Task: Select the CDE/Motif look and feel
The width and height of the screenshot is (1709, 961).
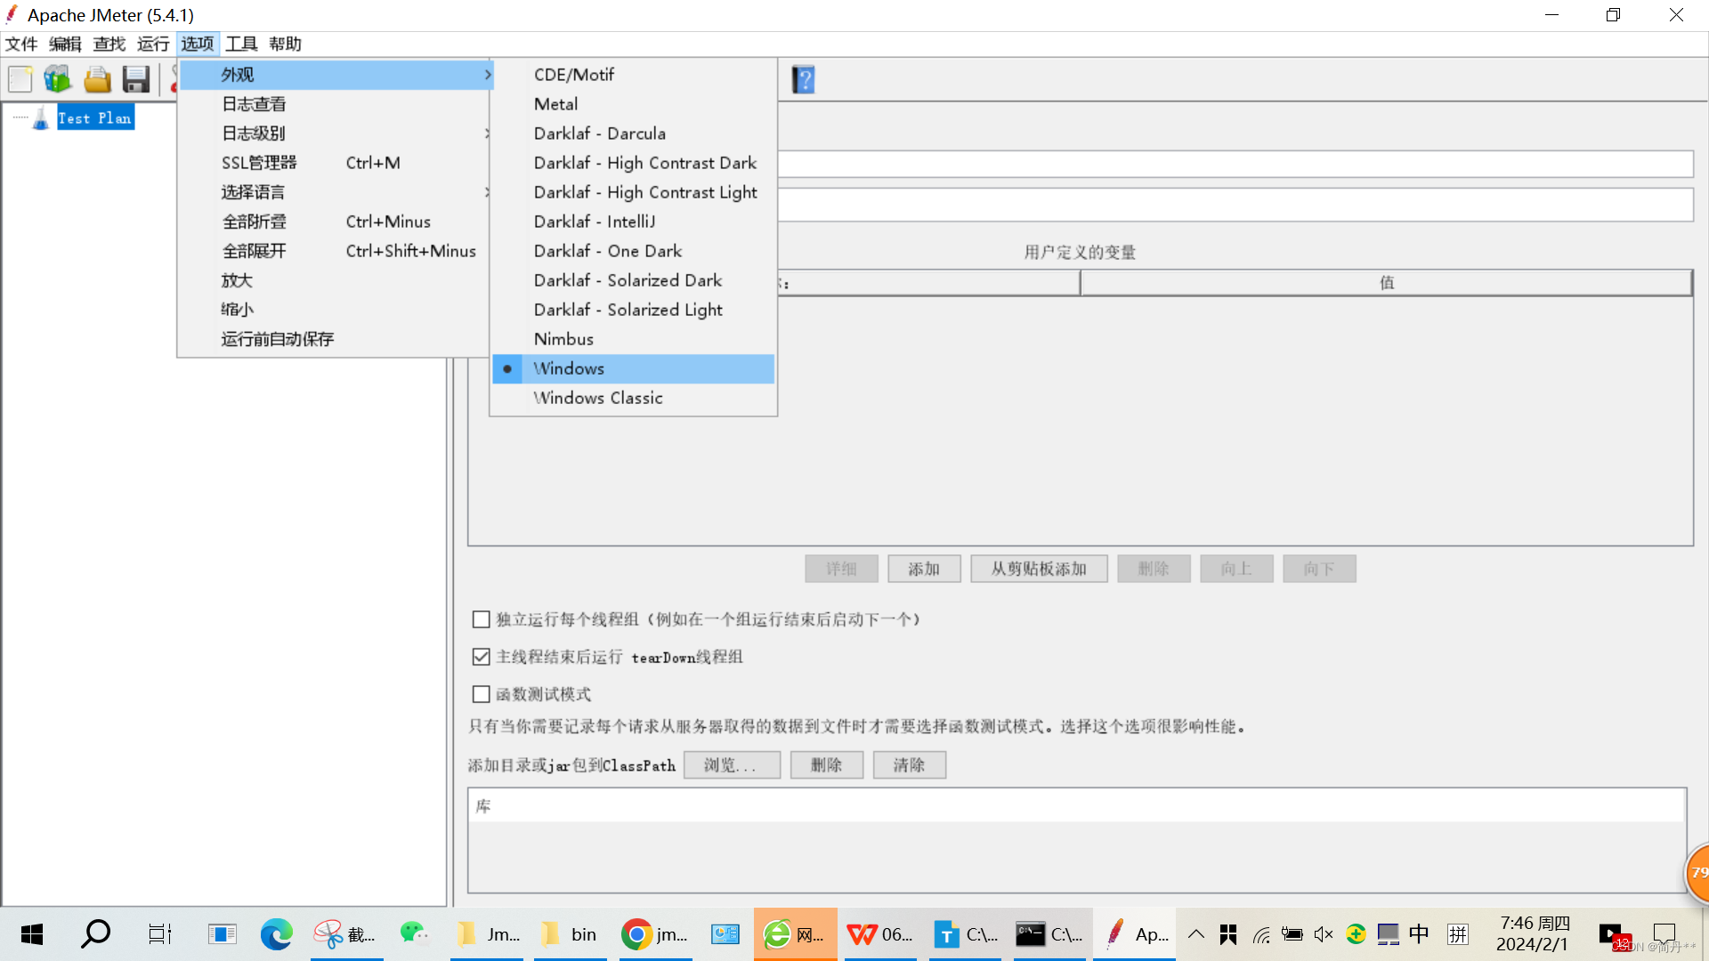Action: coord(633,75)
